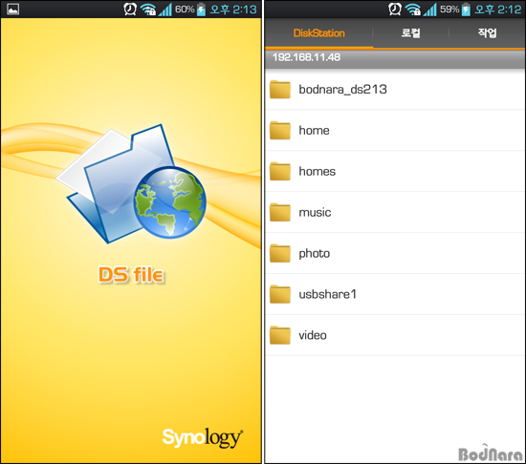Switch to the DiskStation tab
This screenshot has width=526, height=464.
[318, 33]
